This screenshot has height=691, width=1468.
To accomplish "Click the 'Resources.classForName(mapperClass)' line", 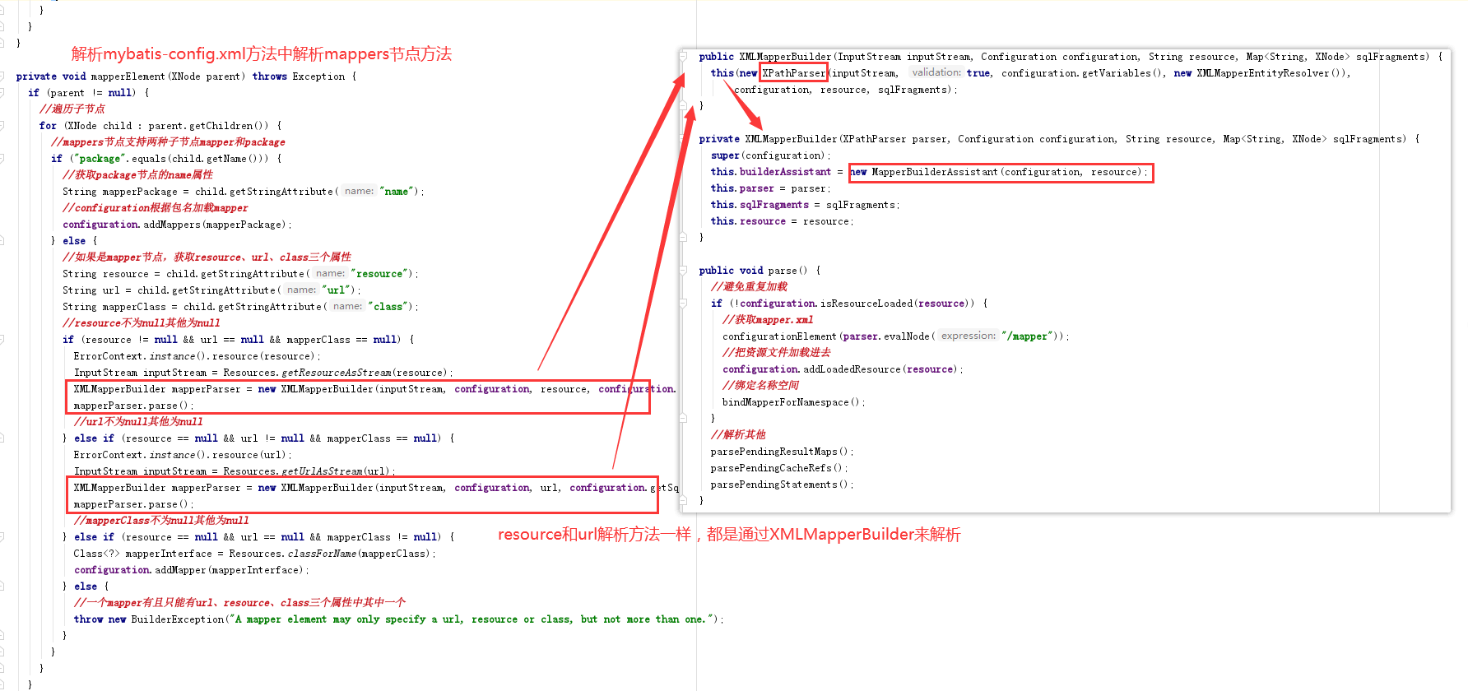I will pyautogui.click(x=255, y=554).
